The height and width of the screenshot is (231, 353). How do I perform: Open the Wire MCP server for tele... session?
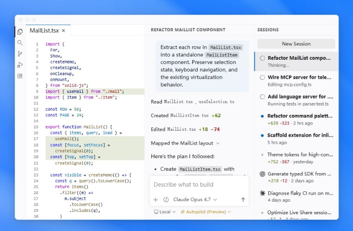[x=296, y=81]
